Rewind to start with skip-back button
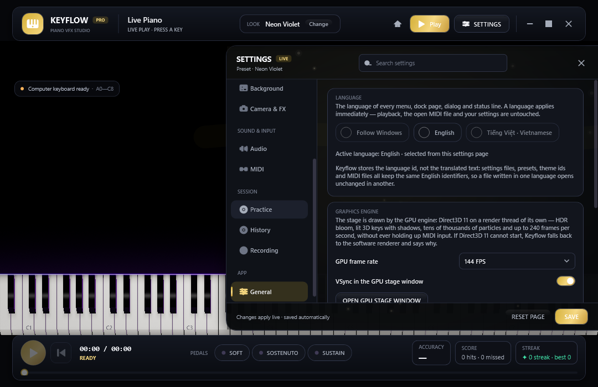This screenshot has height=387, width=598. coord(61,353)
